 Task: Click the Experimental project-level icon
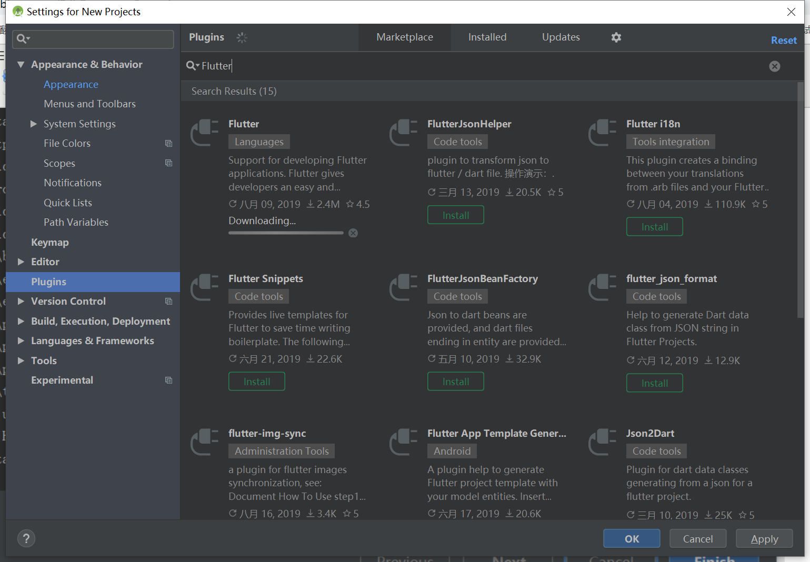coord(168,380)
